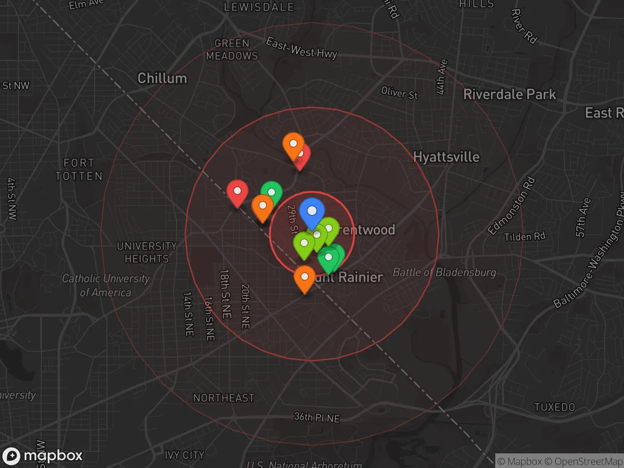Select the Riverdale Park label
The width and height of the screenshot is (624, 468).
[509, 95]
